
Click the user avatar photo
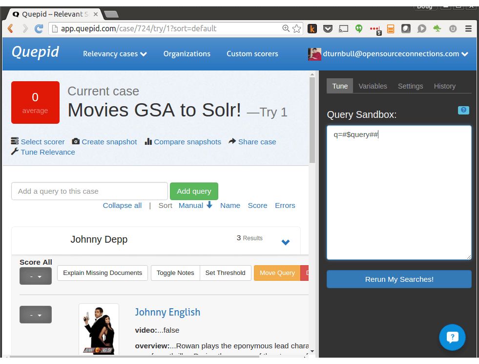tap(314, 54)
